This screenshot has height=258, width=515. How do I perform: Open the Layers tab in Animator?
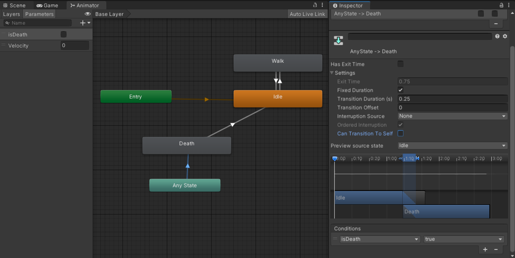[x=12, y=14]
